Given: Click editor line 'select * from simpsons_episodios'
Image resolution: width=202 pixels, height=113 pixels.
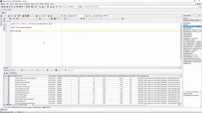Looking at the screenshot, I should point(21,27).
